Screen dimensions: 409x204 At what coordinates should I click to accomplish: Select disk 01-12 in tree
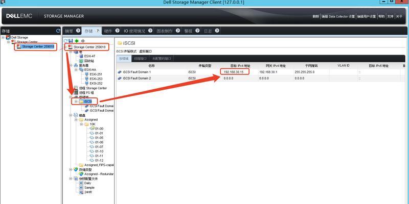[99, 160]
